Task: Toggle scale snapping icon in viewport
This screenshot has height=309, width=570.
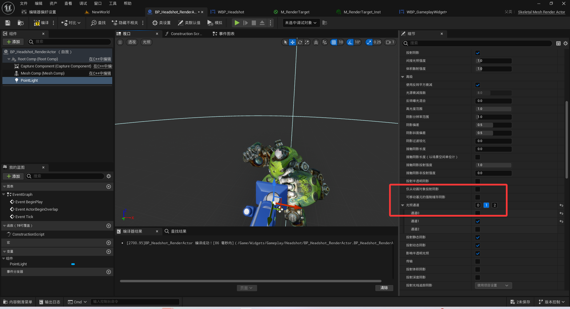Action: click(369, 42)
